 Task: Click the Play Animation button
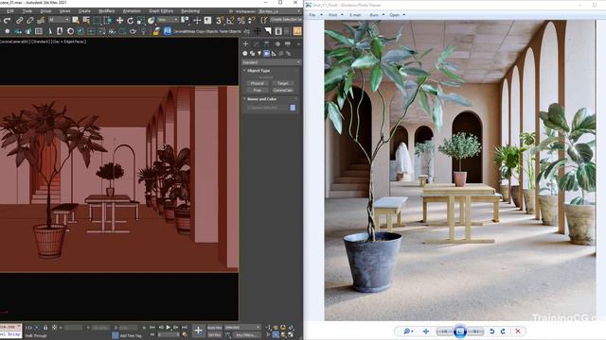[169, 328]
